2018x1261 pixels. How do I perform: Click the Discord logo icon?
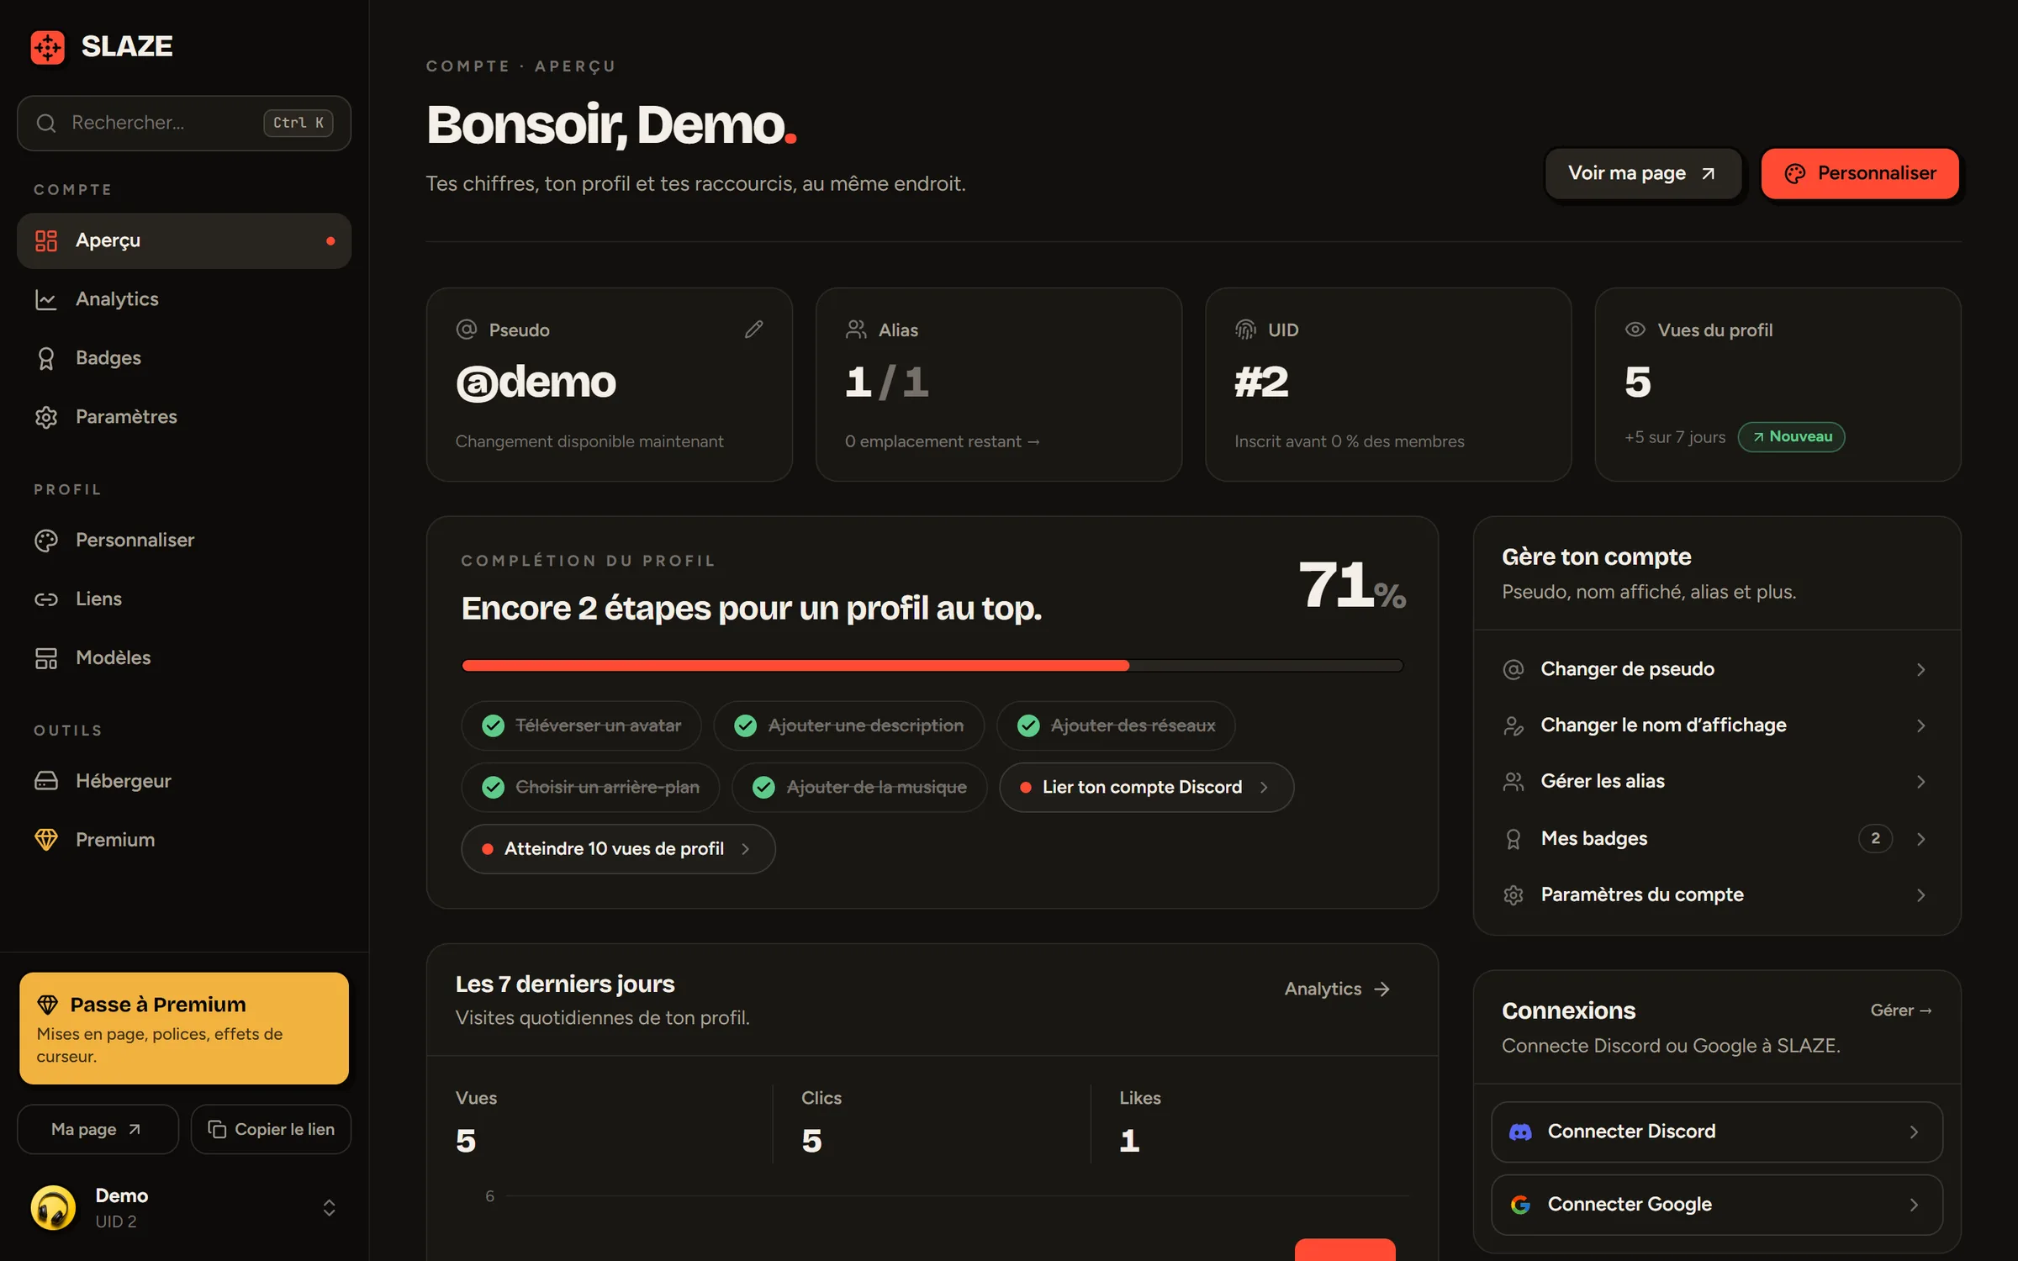pos(1520,1132)
